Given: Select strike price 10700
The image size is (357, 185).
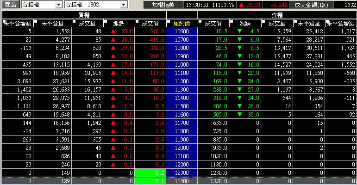Looking at the screenshot, I should 182,40.
